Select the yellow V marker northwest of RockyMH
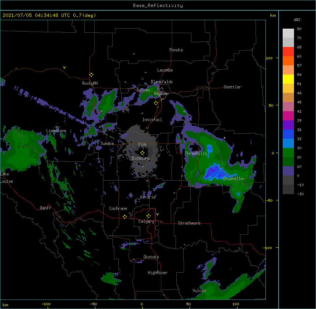The width and height of the screenshot is (316, 309). click(64, 68)
